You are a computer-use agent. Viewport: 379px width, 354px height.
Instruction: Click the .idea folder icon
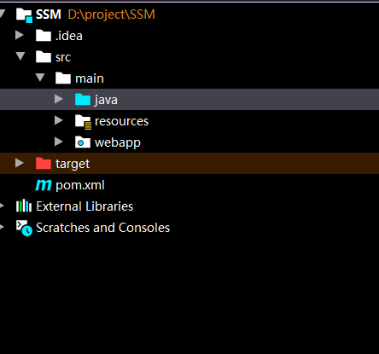tap(44, 36)
